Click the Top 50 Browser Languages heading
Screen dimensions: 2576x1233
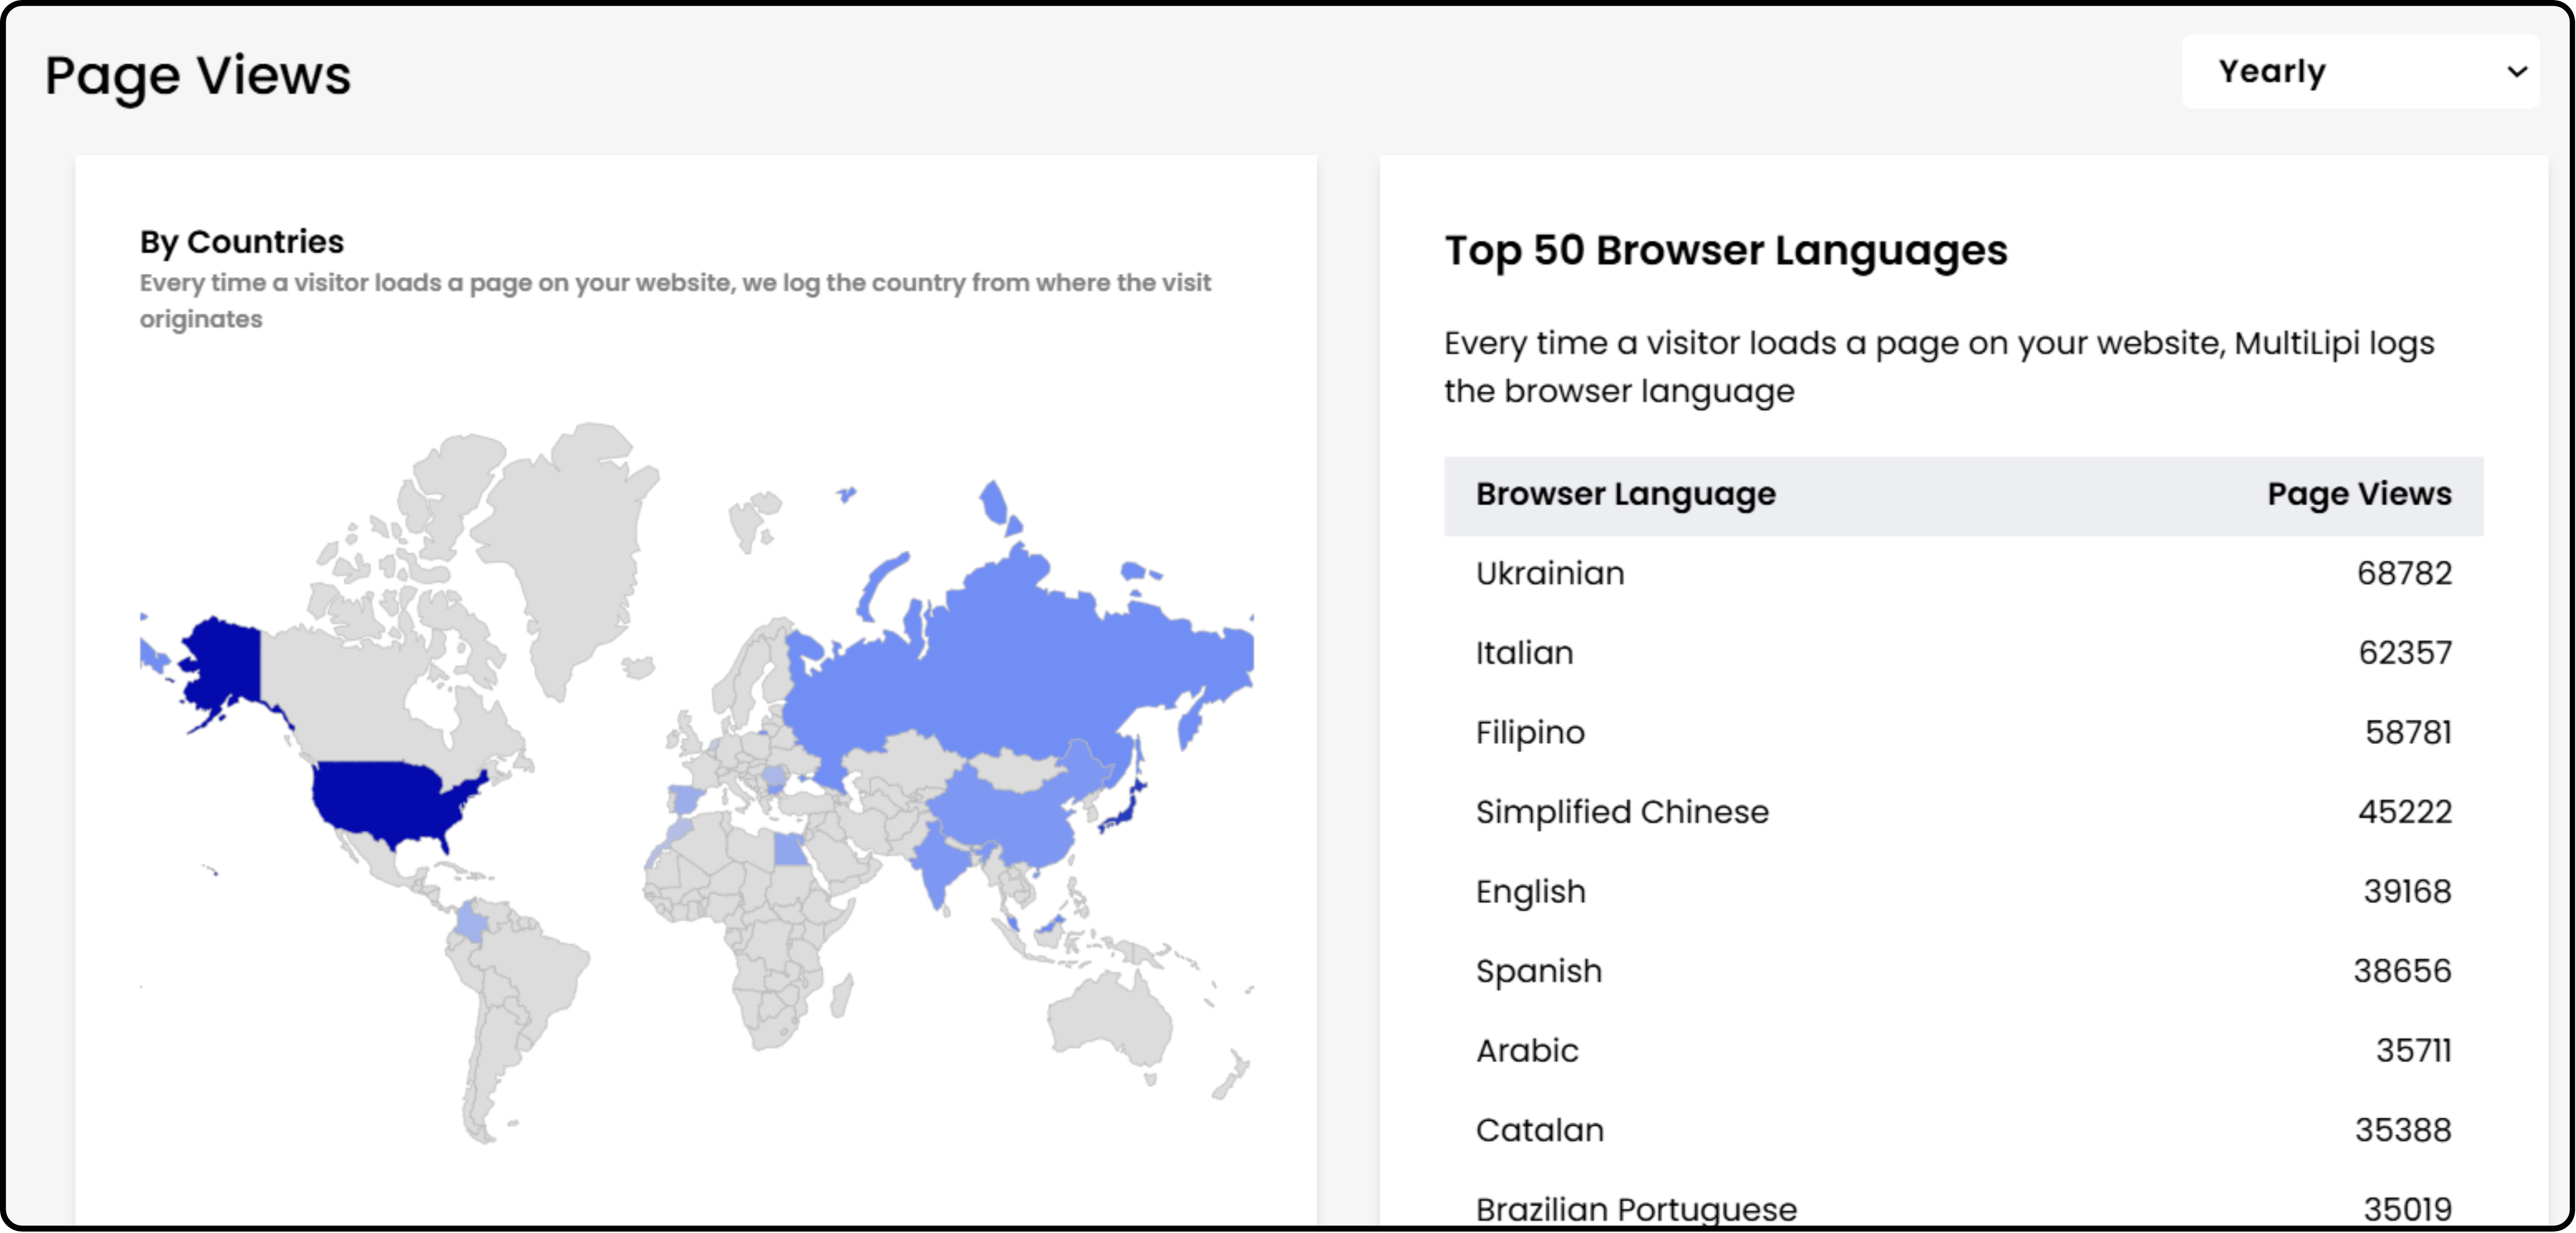point(1726,250)
